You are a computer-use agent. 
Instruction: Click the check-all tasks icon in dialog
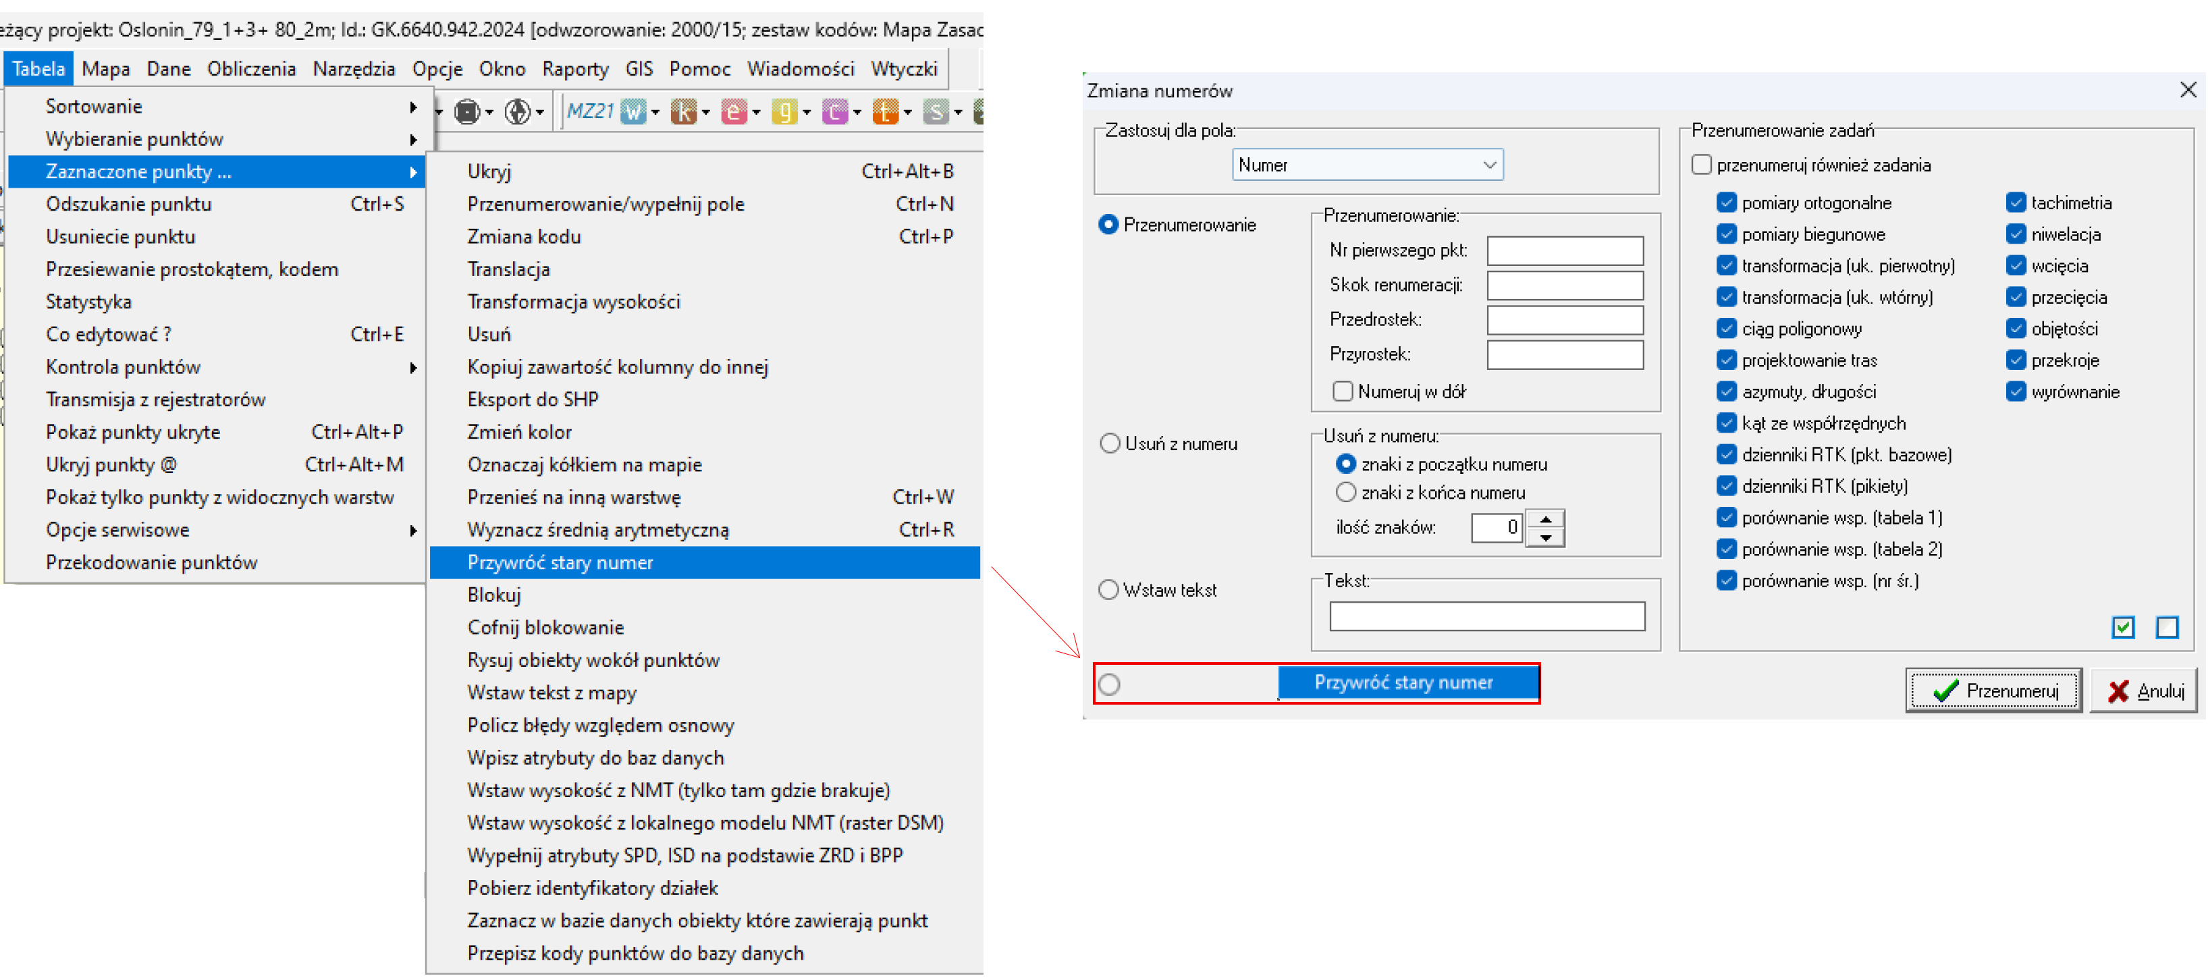coord(2122,628)
